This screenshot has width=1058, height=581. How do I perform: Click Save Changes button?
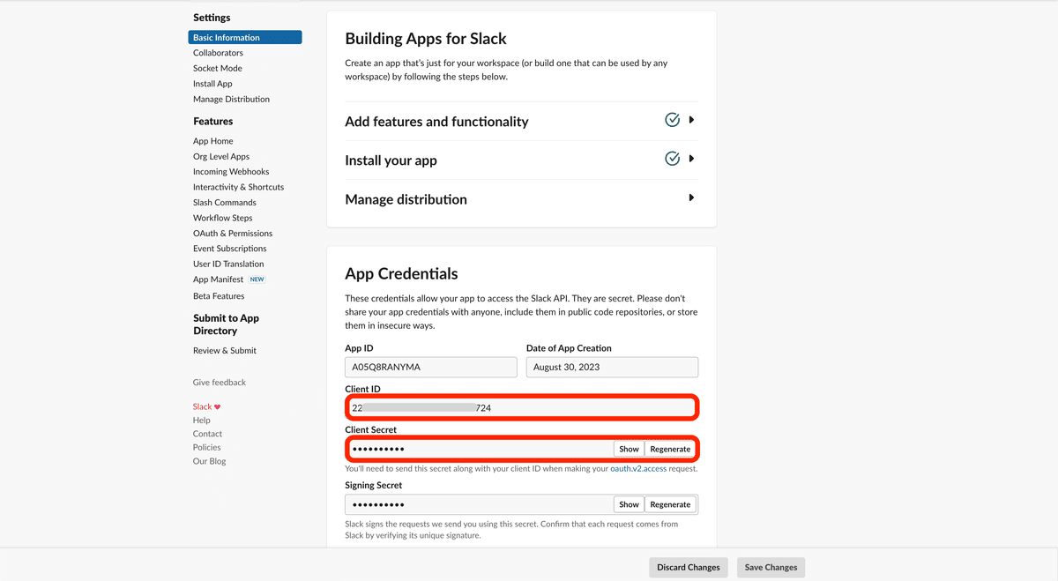coord(771,567)
